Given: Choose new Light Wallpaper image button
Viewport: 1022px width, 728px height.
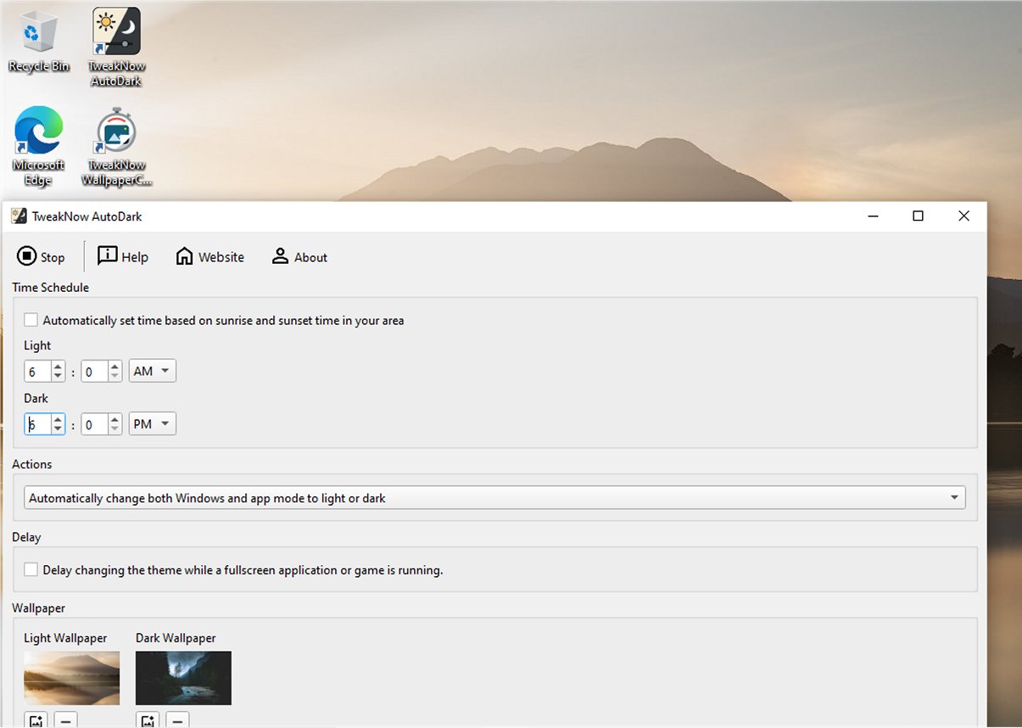Looking at the screenshot, I should coord(36,720).
